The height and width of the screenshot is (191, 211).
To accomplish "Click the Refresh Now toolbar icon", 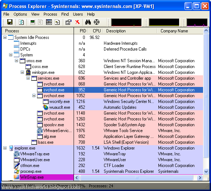I will (x=21, y=22).
